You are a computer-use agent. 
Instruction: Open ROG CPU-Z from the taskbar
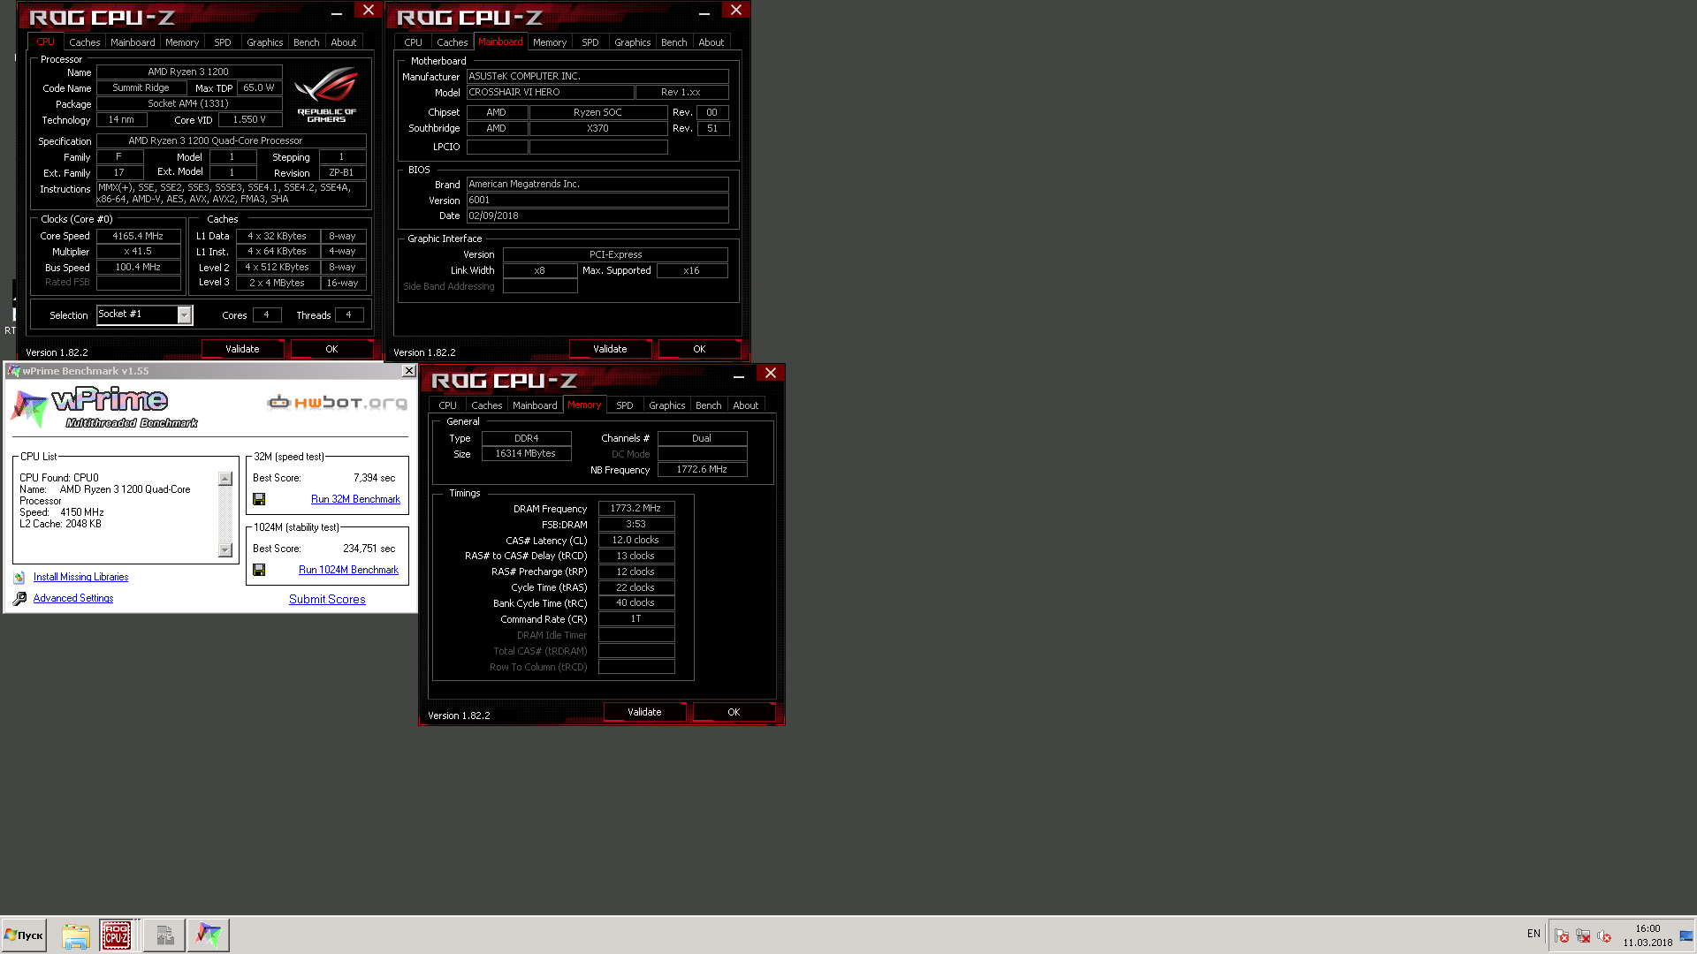click(116, 935)
